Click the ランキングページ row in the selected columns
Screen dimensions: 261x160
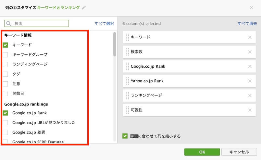pos(189,96)
